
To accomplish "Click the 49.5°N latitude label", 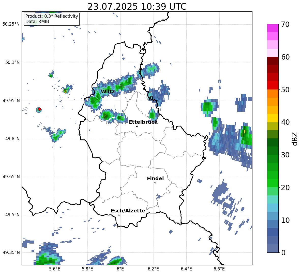I will pos(12,215).
